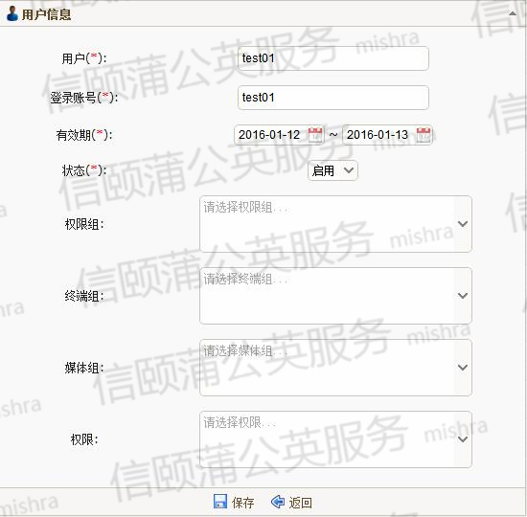Image resolution: width=527 pixels, height=517 pixels.
Task: Open the end date calendar picker
Action: (x=424, y=135)
